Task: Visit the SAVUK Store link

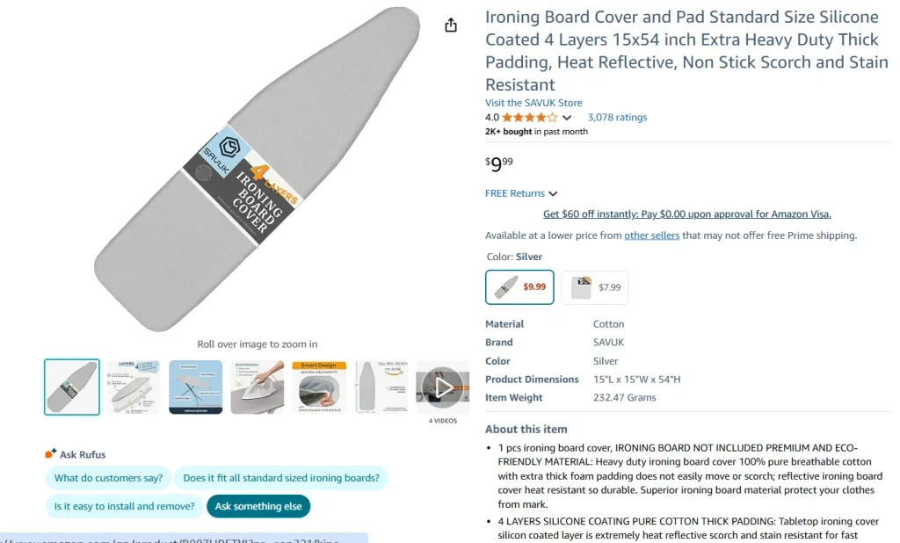Action: click(533, 103)
